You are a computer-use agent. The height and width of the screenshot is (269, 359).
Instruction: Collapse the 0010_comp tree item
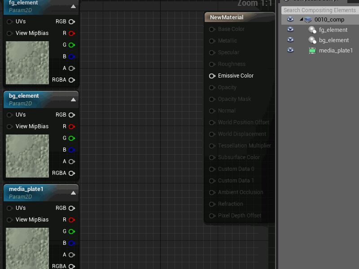click(x=302, y=20)
